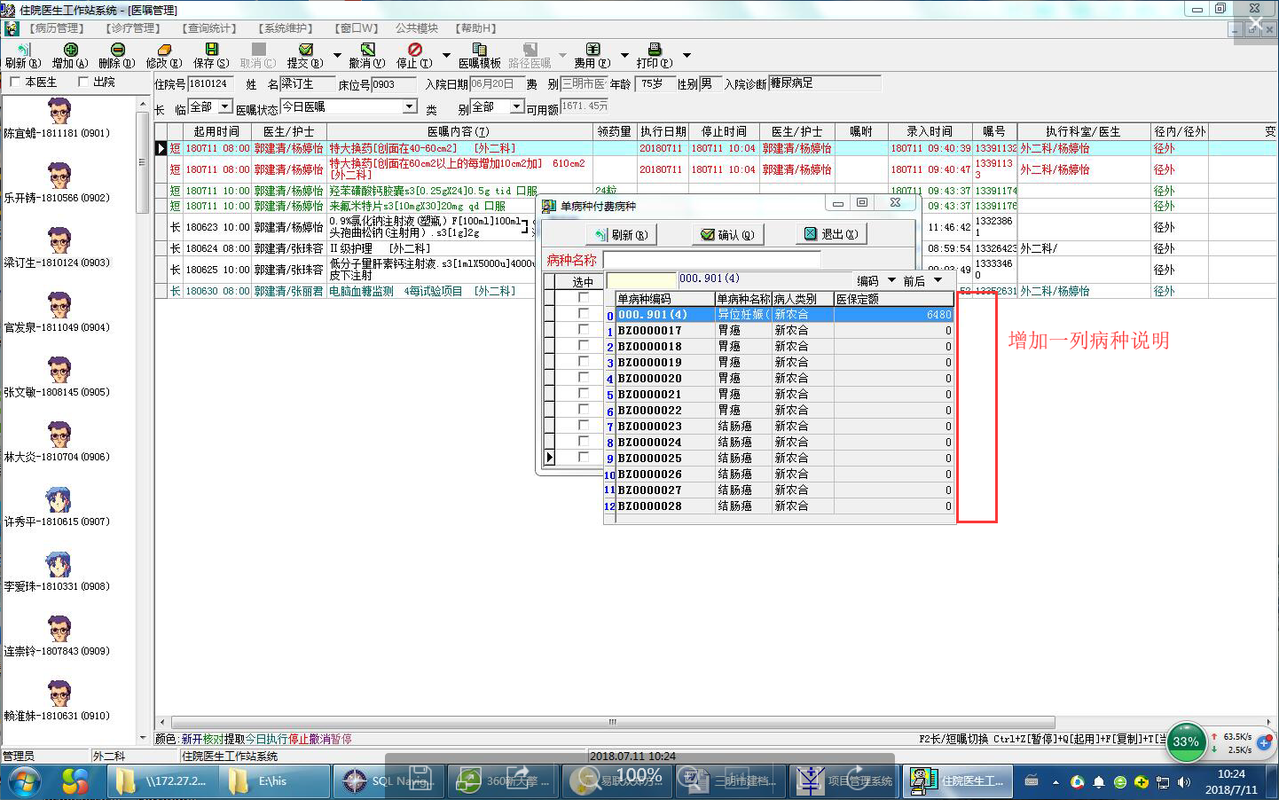Tick the 出院 discharged checkbox
The image size is (1279, 800).
(83, 82)
